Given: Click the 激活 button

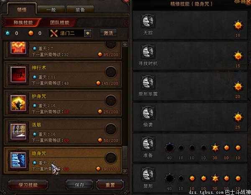Looking at the screenshot, I should (x=108, y=33).
